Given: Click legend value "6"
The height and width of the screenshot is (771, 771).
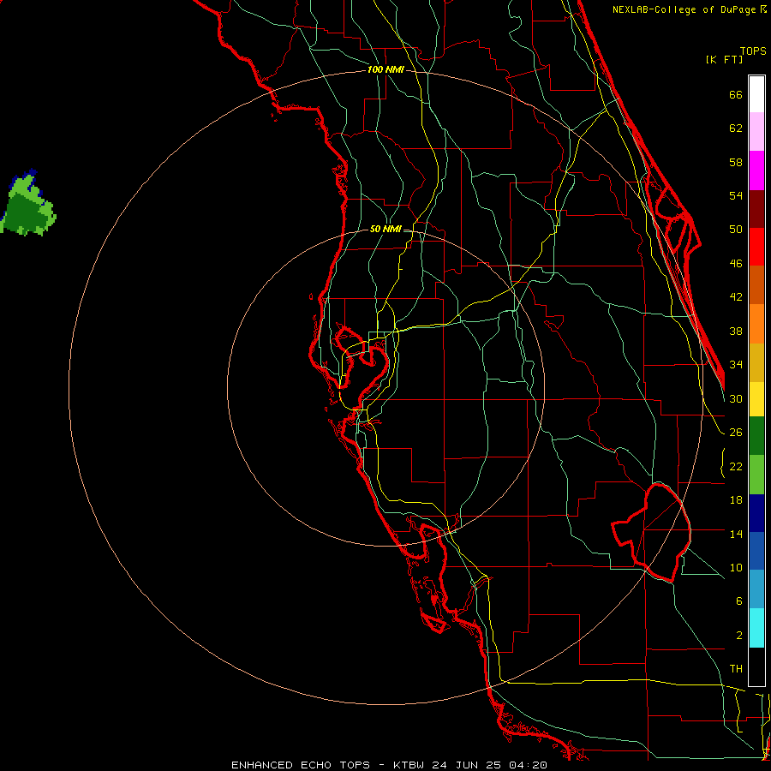Looking at the screenshot, I should 738,601.
